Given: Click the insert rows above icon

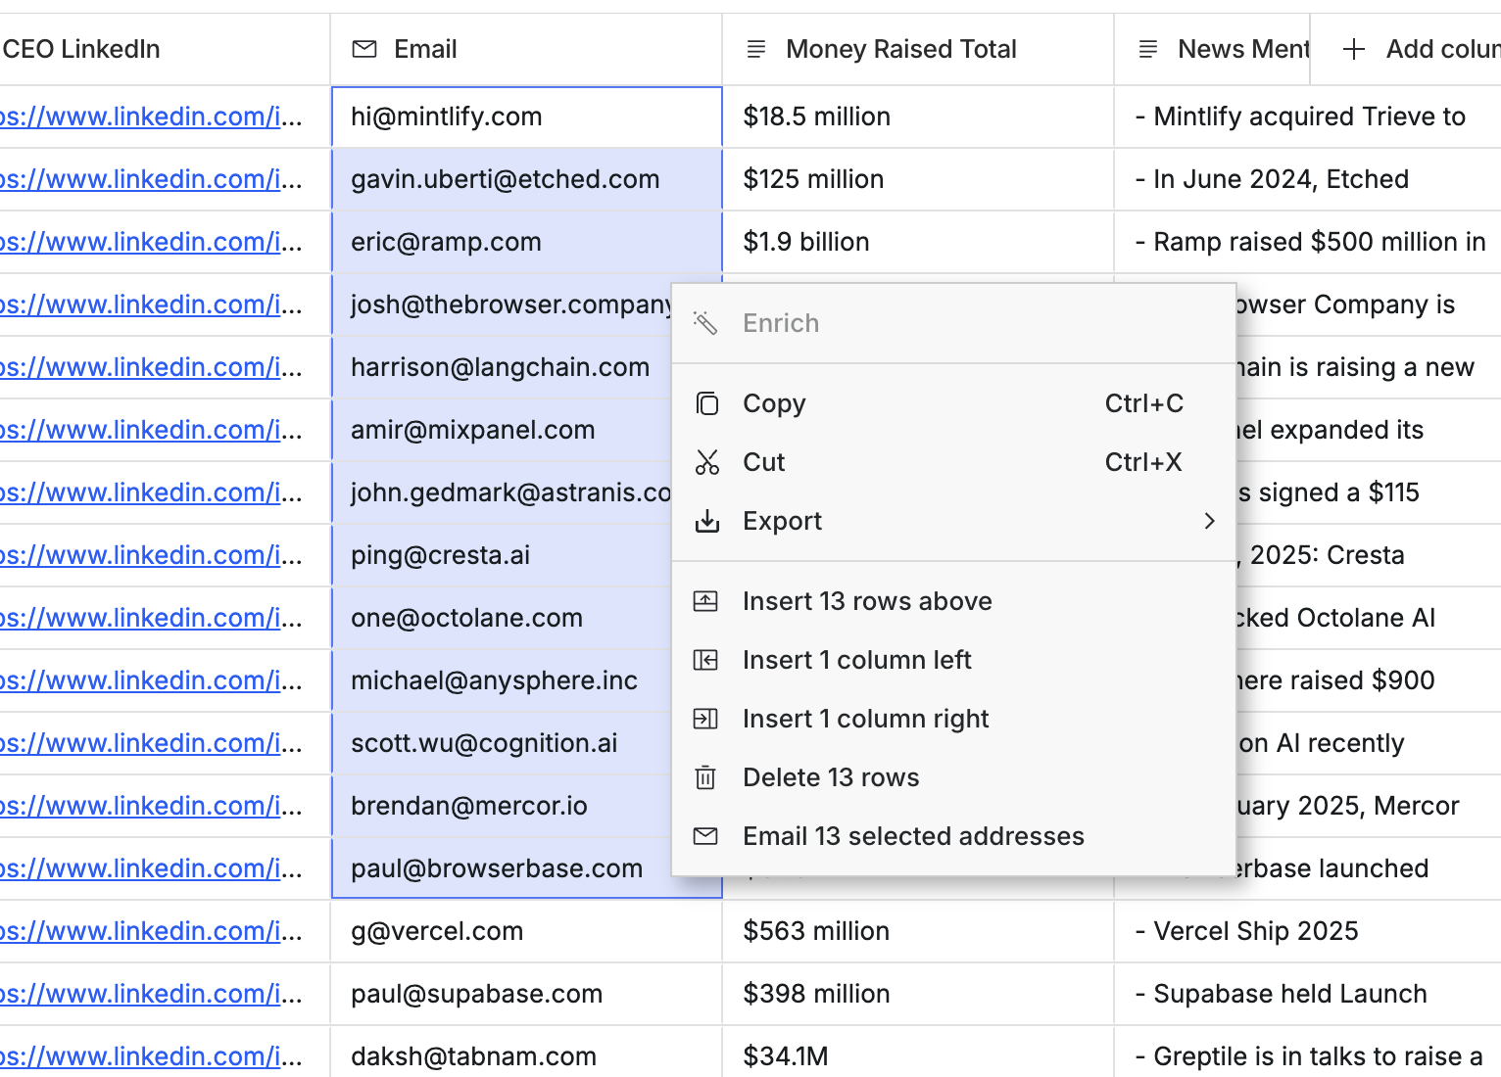Looking at the screenshot, I should pyautogui.click(x=705, y=601).
